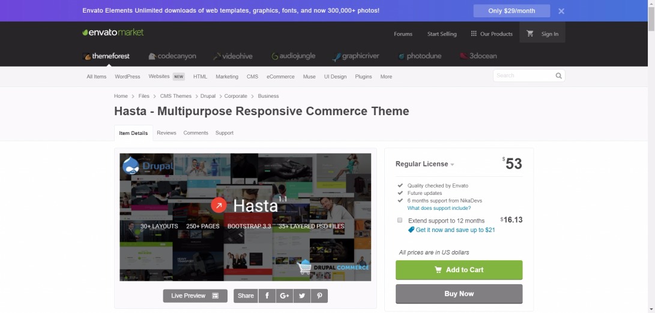
Task: Go to CodeCanyon marketplace logo
Action: point(172,56)
